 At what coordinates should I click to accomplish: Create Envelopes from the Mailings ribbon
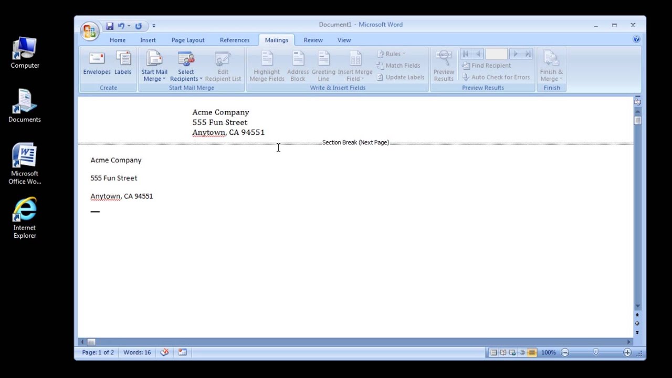click(x=97, y=64)
